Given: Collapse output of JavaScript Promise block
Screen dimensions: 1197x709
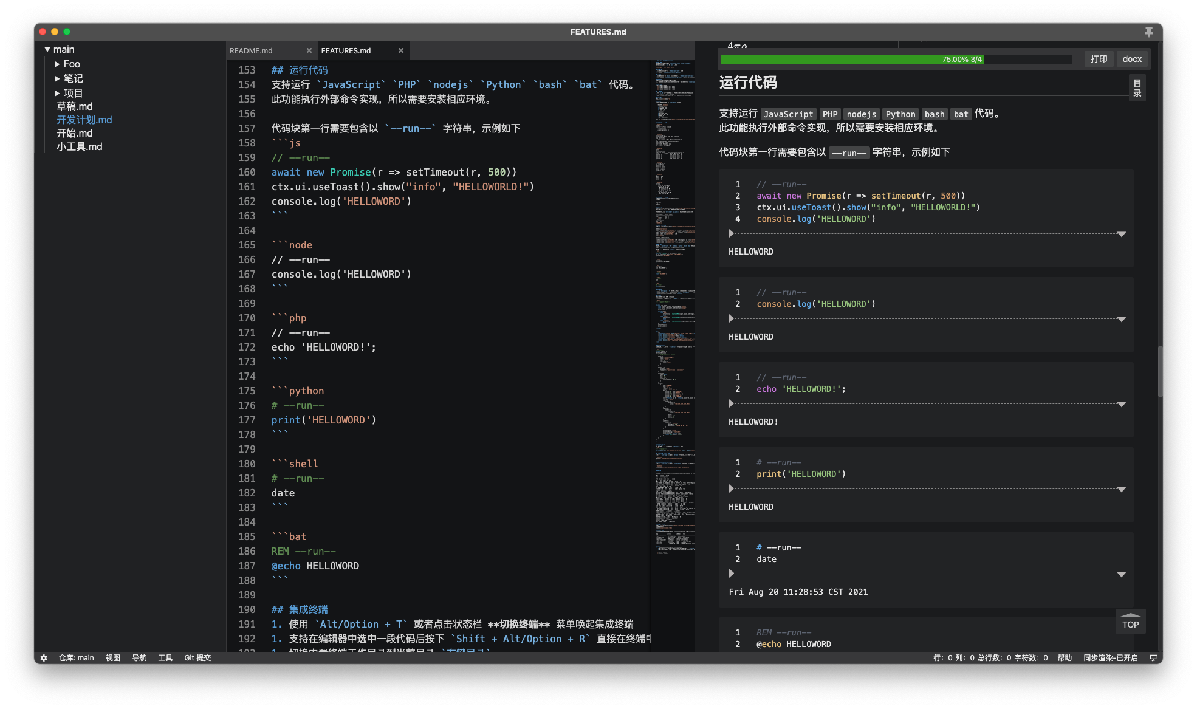Looking at the screenshot, I should [x=1122, y=234].
